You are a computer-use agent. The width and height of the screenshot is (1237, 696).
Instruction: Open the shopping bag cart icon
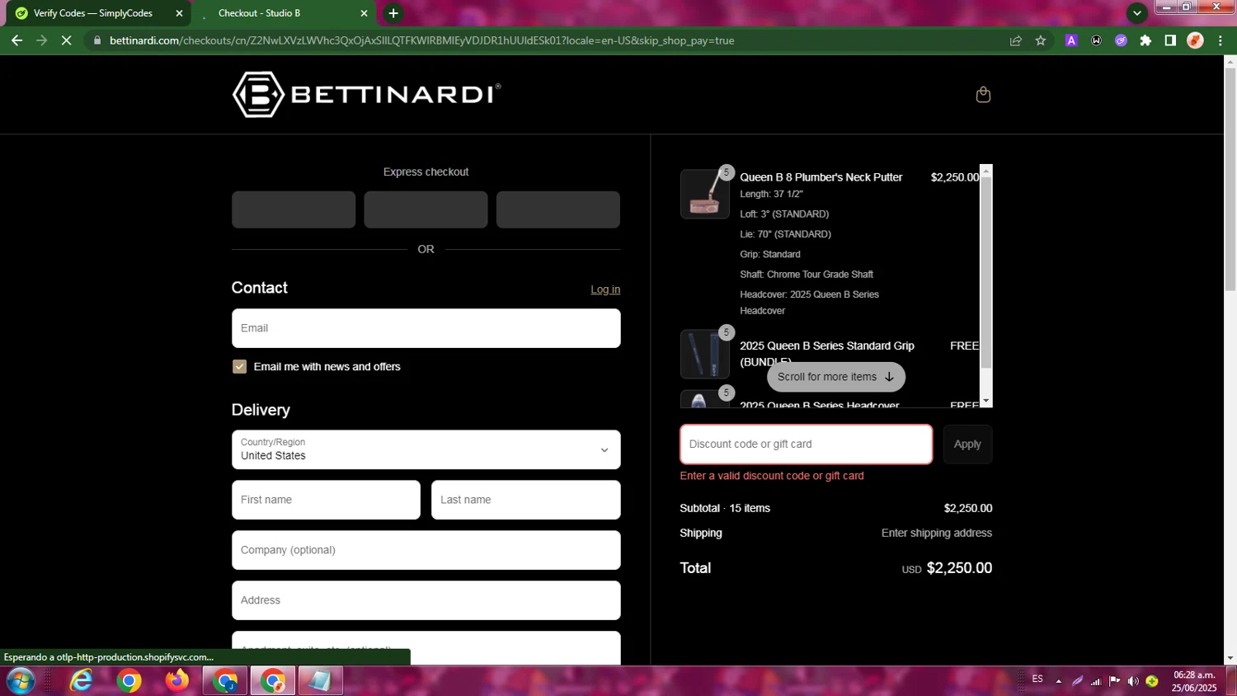pos(983,94)
